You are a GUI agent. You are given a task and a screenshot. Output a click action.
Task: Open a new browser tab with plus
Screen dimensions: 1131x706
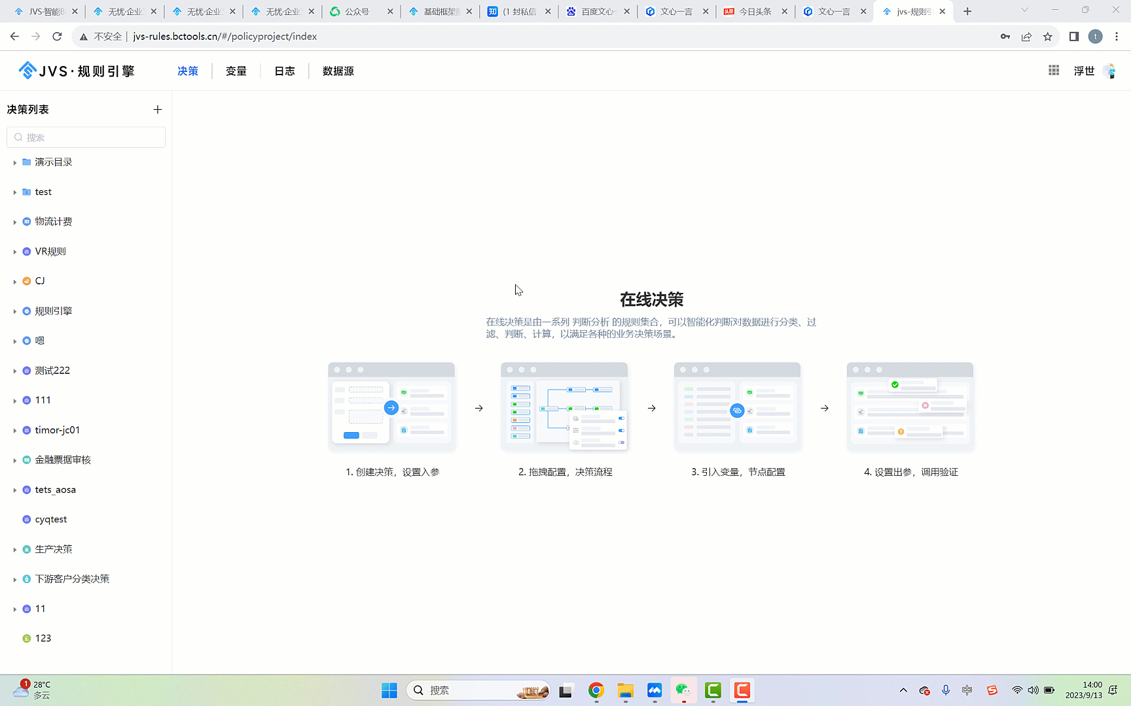(x=967, y=11)
